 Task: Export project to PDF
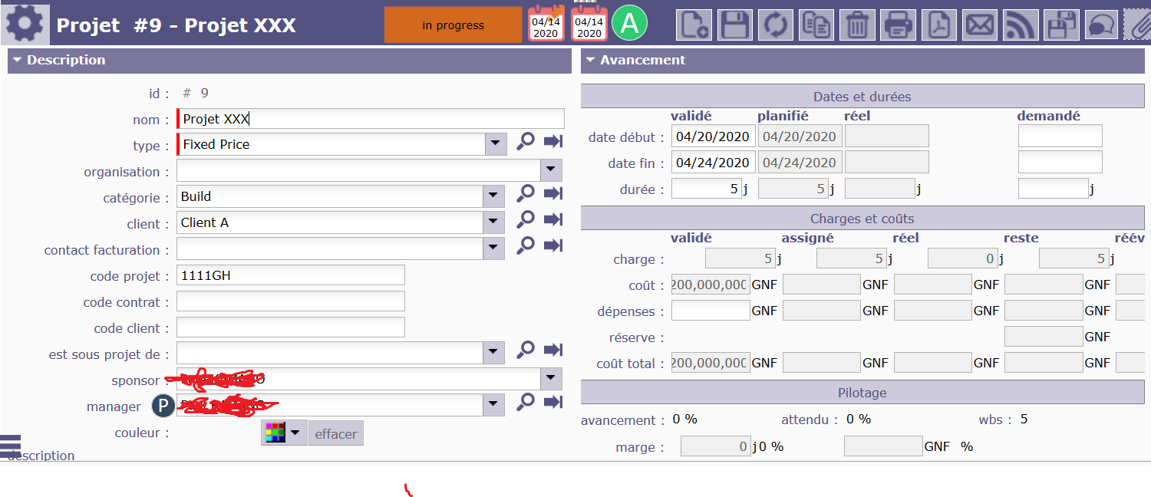click(938, 25)
